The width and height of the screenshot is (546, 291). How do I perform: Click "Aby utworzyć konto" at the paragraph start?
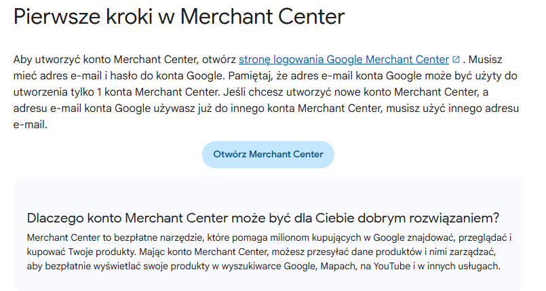pos(56,60)
